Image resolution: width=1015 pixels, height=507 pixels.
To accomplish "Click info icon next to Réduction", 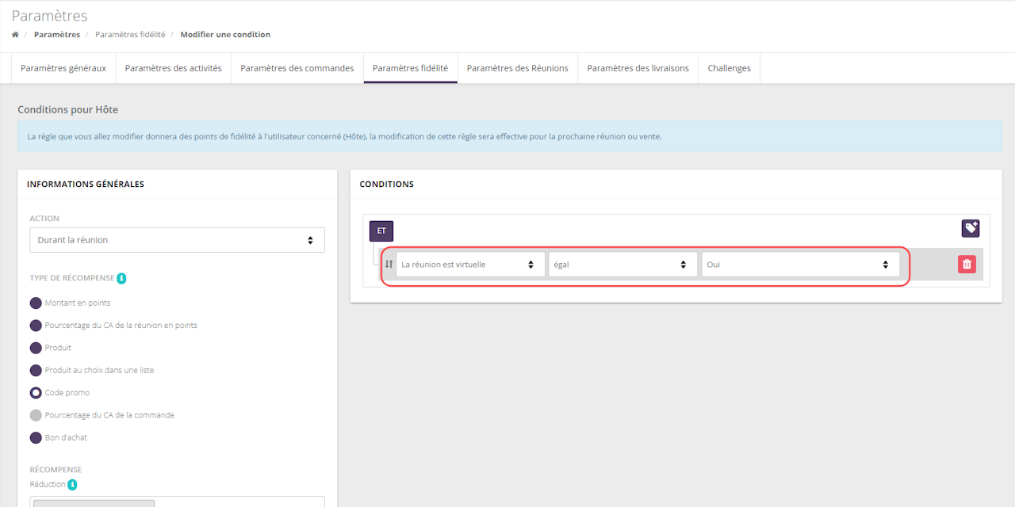I will coord(72,485).
